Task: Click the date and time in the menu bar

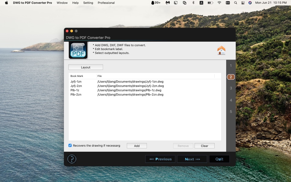Action: pyautogui.click(x=271, y=2)
